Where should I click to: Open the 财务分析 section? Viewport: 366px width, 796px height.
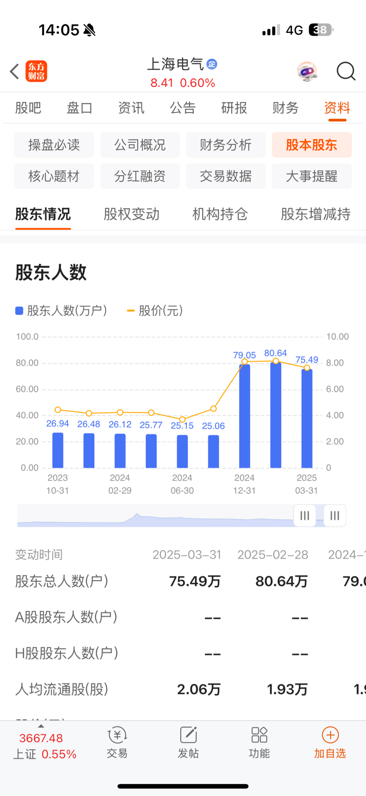(x=226, y=145)
